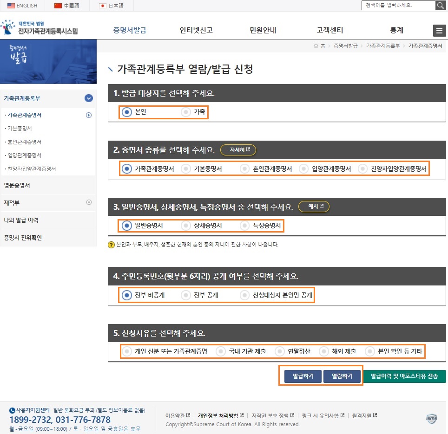The width and height of the screenshot is (448, 434).
Task: Choose 입양관계증명서 radio option
Action: (304, 169)
